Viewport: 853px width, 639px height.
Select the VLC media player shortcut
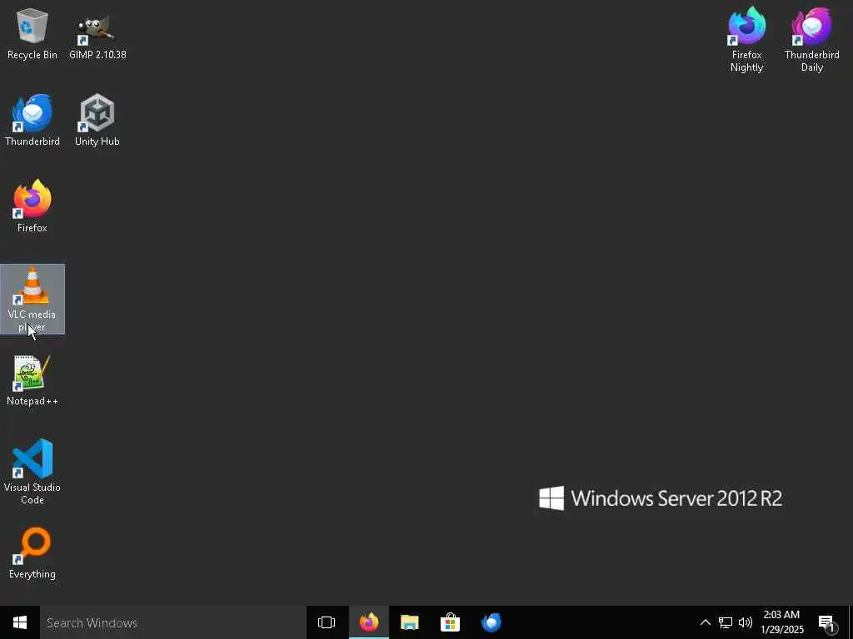[x=32, y=300]
